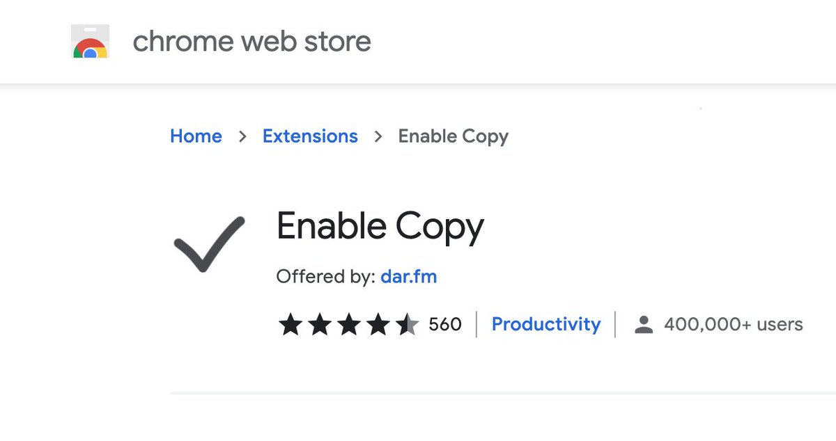Click the 'Enable Copy' extension title

point(380,228)
